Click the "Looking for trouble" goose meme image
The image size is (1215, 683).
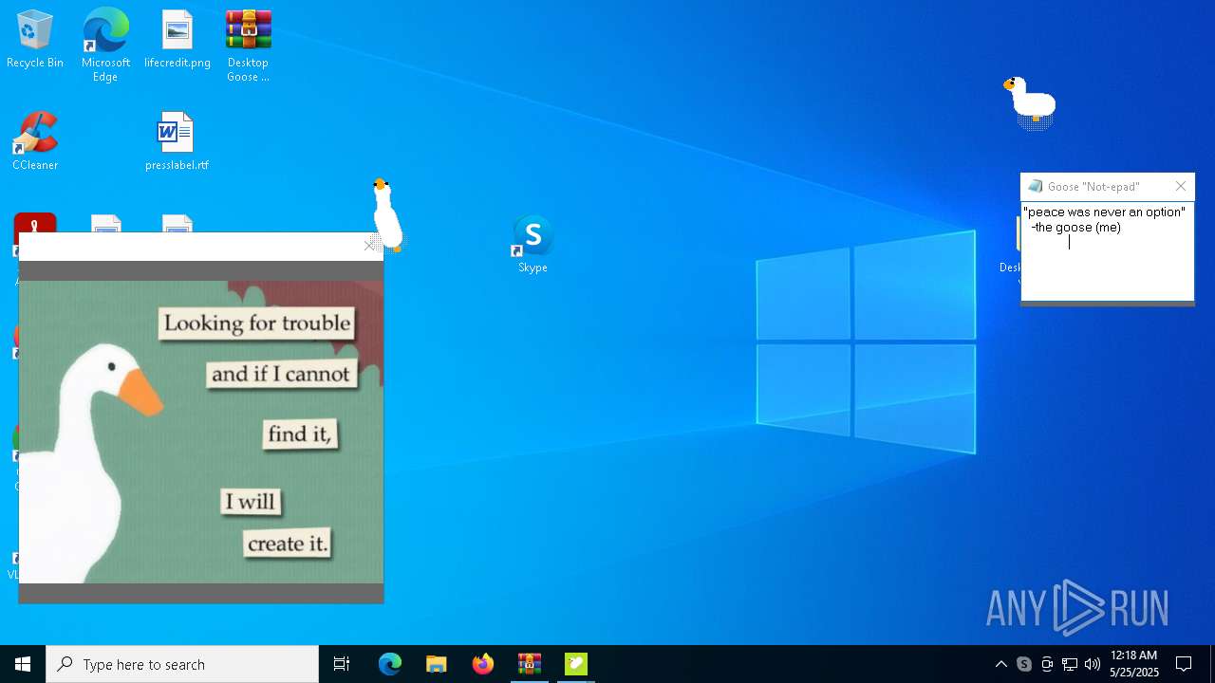[201, 432]
